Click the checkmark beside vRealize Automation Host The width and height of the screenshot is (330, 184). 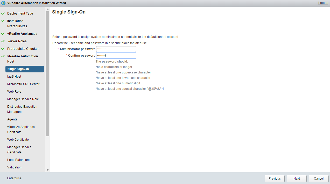click(x=3, y=56)
